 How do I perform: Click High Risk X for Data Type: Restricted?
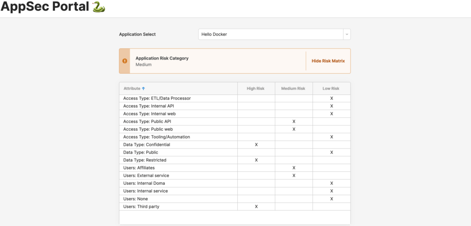(x=256, y=160)
